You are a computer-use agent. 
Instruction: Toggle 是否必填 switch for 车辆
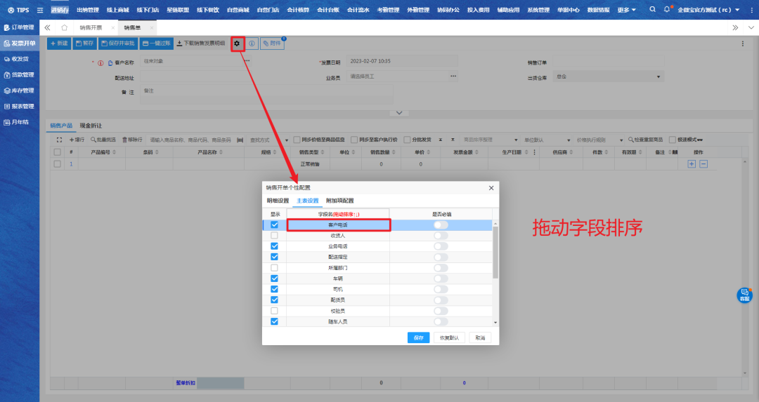441,279
